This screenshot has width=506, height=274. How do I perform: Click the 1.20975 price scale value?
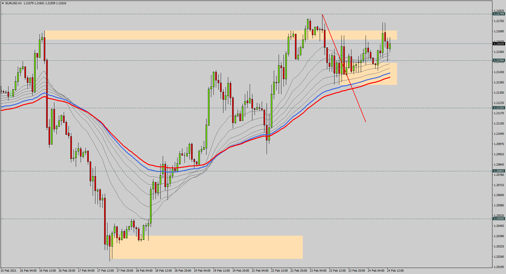click(499, 144)
